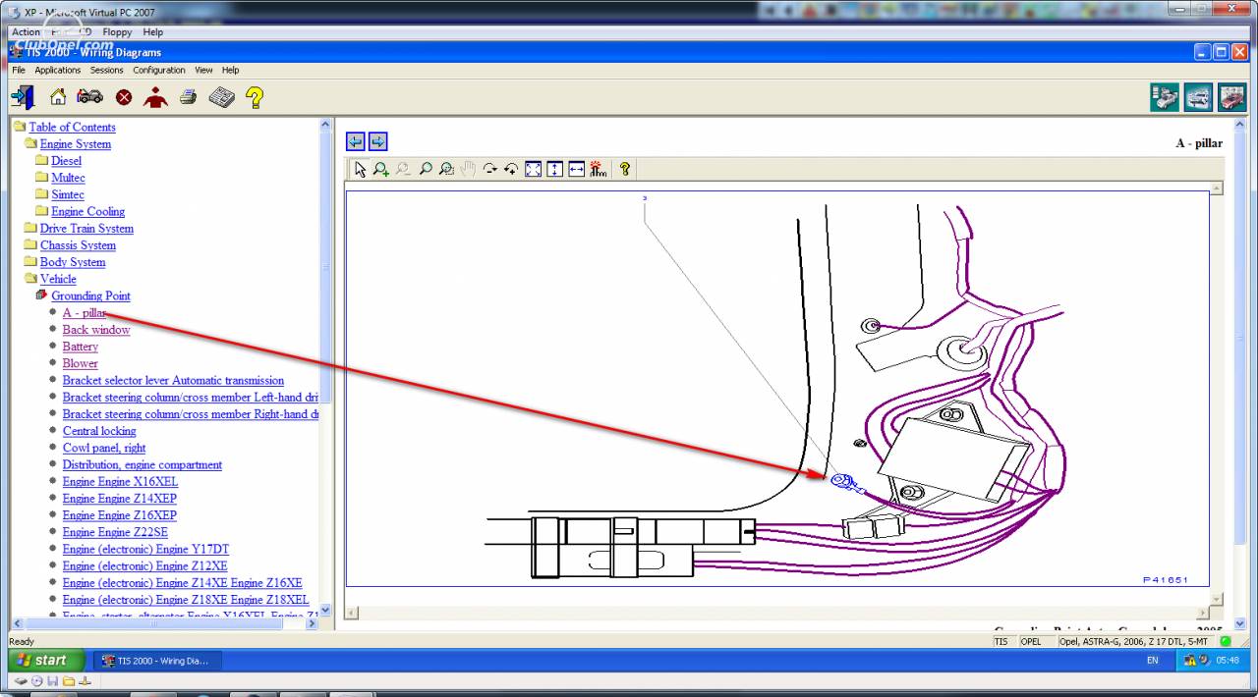Open the Applications menu
Image resolution: width=1258 pixels, height=697 pixels.
(x=58, y=70)
